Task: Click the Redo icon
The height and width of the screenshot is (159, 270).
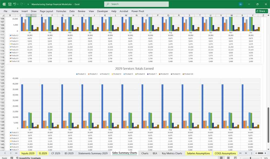Action: click(x=21, y=4)
